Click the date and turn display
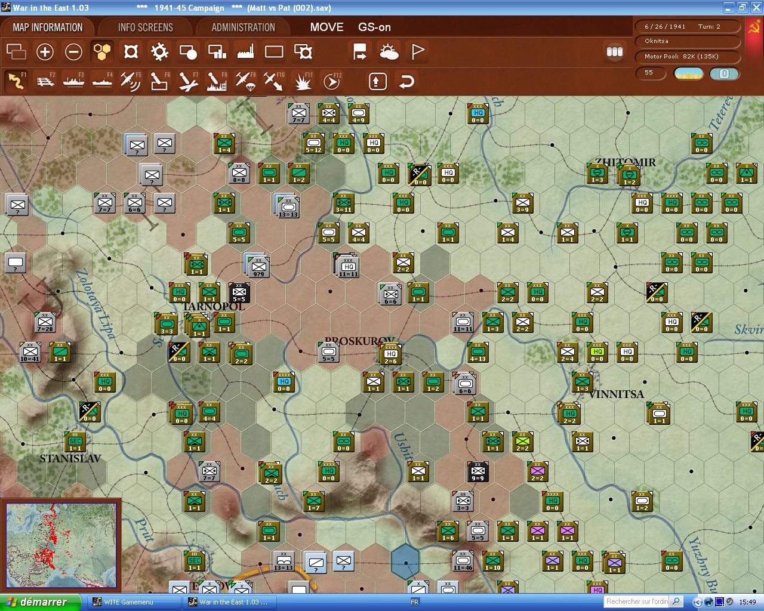Viewport: 764px width, 611px height. (688, 26)
